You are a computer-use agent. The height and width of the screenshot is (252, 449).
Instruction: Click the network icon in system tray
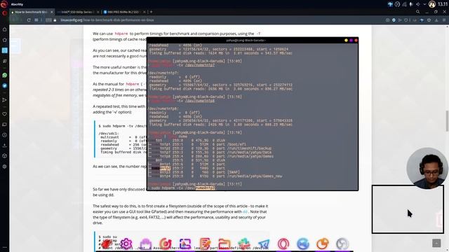(404, 4)
